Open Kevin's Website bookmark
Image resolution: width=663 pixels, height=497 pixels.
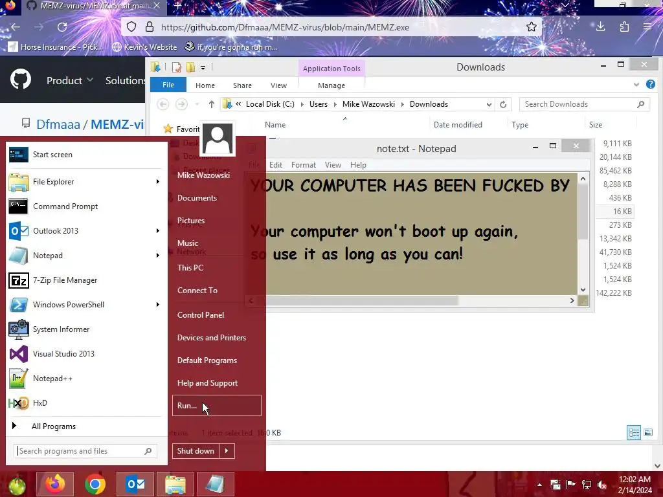click(x=144, y=47)
